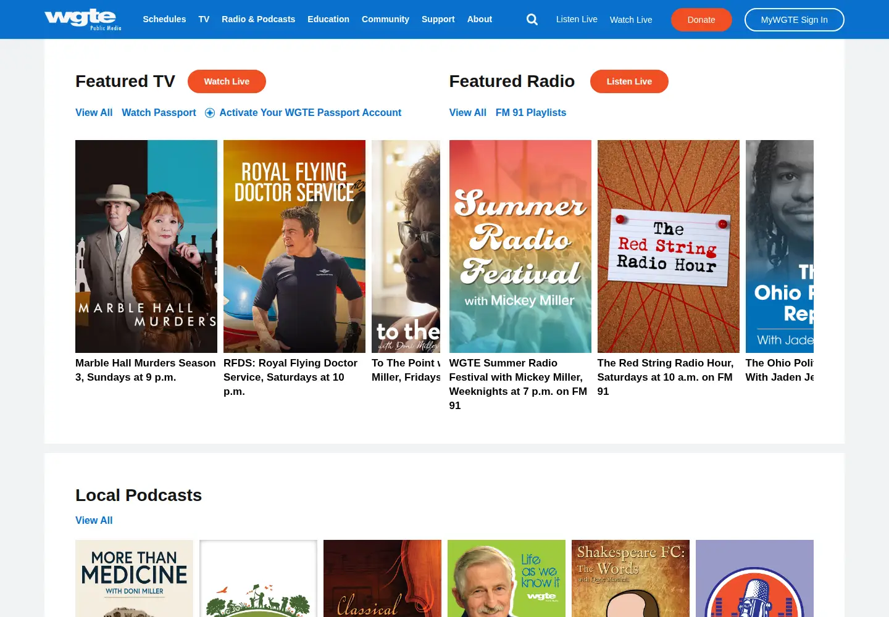Click Activate Your WGTE Passport Account

click(311, 112)
